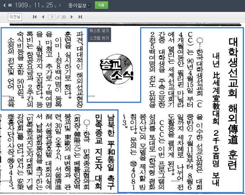Open the calendar date picker icon
The image size is (245, 195).
[x=10, y=5]
